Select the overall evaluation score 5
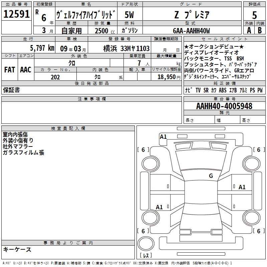The image size is (267, 267). (254, 15)
